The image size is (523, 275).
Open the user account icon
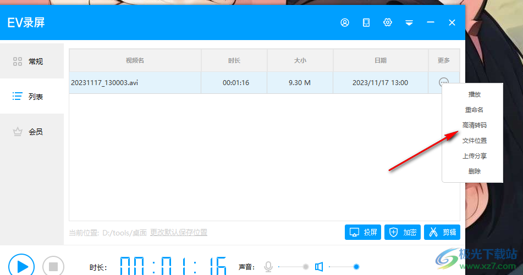pyautogui.click(x=345, y=23)
